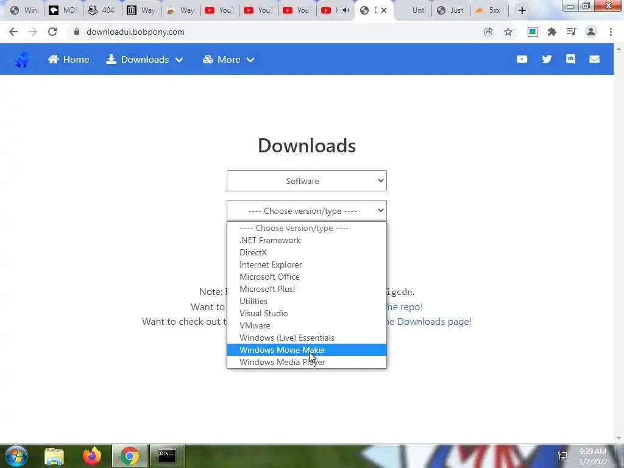624x468 pixels.
Task: Select Windows (Live) Essentials option
Action: (x=307, y=338)
